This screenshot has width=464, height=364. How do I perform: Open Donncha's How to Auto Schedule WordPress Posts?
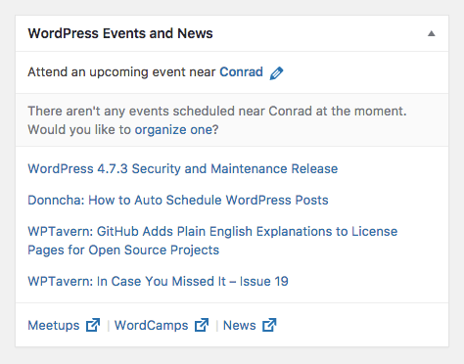(x=178, y=200)
